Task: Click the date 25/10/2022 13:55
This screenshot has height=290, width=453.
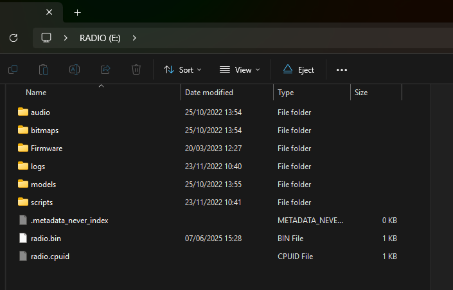Action: click(213, 185)
